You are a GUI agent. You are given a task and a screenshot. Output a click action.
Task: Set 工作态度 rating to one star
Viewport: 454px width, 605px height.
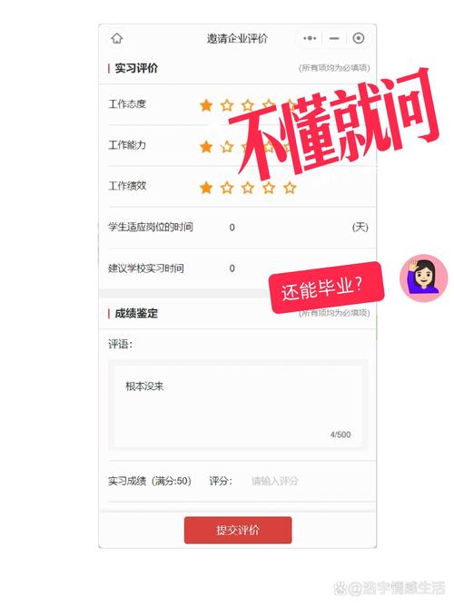click(206, 105)
